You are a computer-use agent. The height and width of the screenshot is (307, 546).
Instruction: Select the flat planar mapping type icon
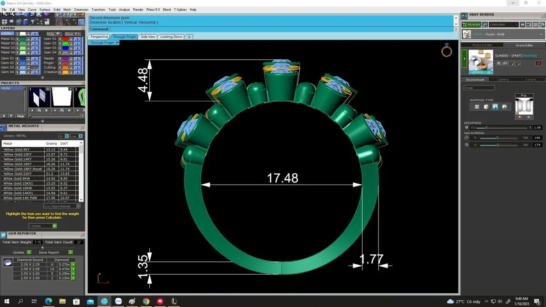pyautogui.click(x=477, y=107)
